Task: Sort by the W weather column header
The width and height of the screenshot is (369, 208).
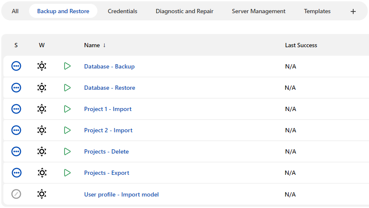Action: click(x=41, y=45)
